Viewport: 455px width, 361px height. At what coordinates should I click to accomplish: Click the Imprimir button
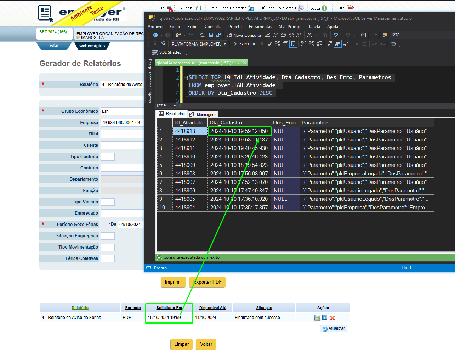pyautogui.click(x=173, y=282)
